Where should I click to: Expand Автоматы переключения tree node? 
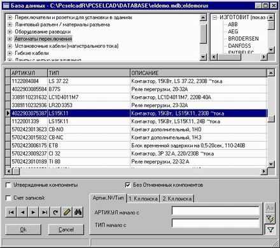tap(10, 39)
